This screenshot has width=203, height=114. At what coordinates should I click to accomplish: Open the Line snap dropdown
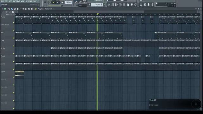[x=82, y=5]
